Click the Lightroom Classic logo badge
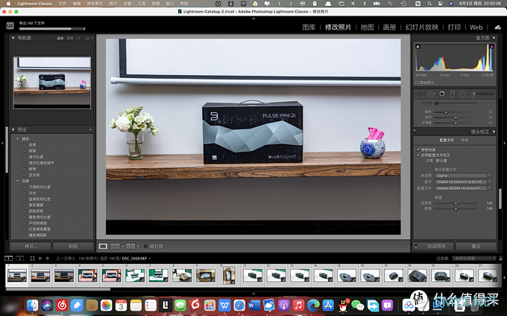Screen dimensions: 507x316 (10, 26)
